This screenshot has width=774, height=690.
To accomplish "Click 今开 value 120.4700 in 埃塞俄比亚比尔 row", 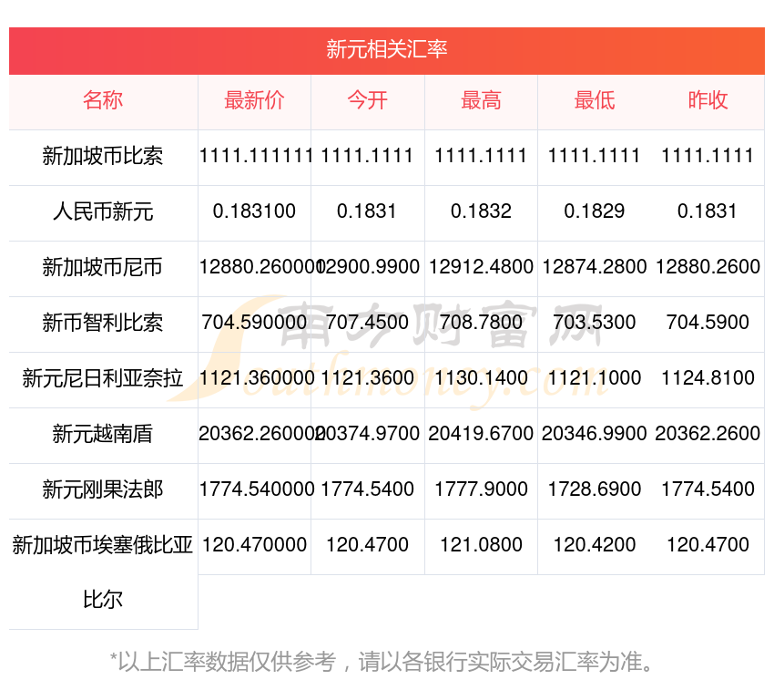I will [368, 545].
